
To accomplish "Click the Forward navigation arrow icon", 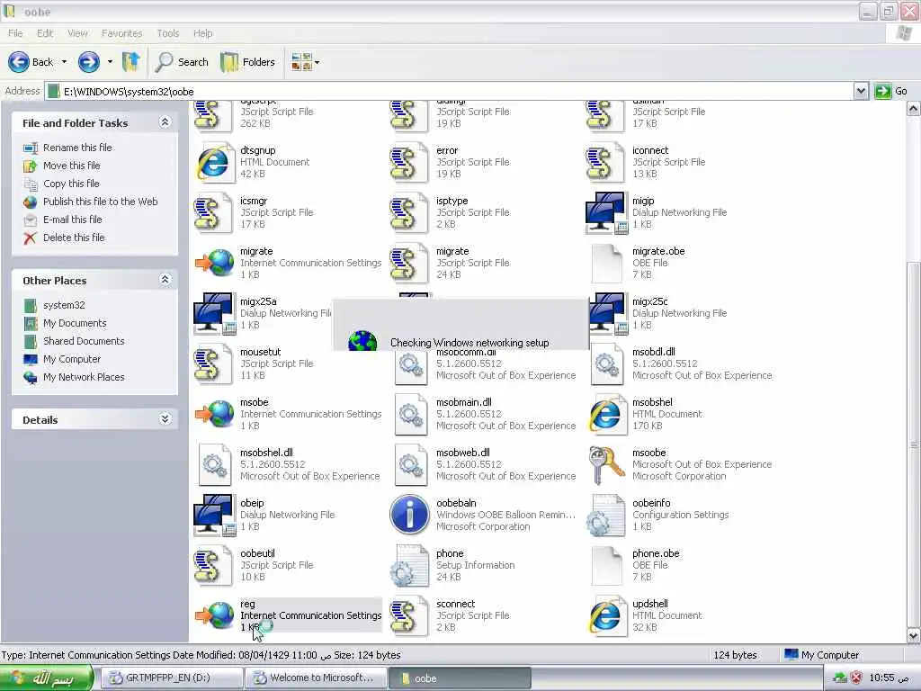I will [x=89, y=62].
